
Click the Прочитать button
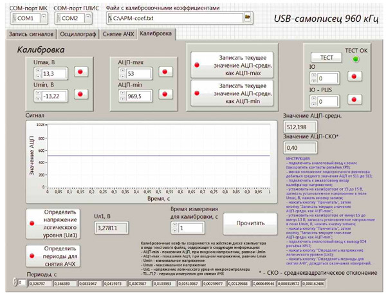(246, 224)
